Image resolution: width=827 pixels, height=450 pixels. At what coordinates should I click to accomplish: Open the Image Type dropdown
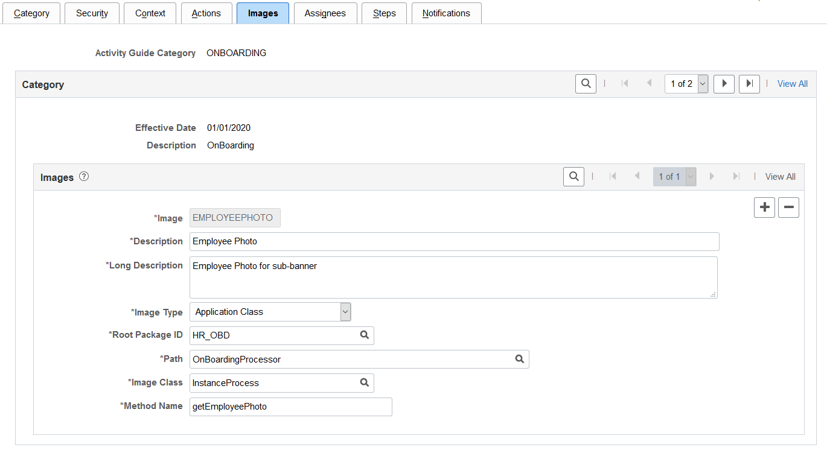tap(345, 311)
